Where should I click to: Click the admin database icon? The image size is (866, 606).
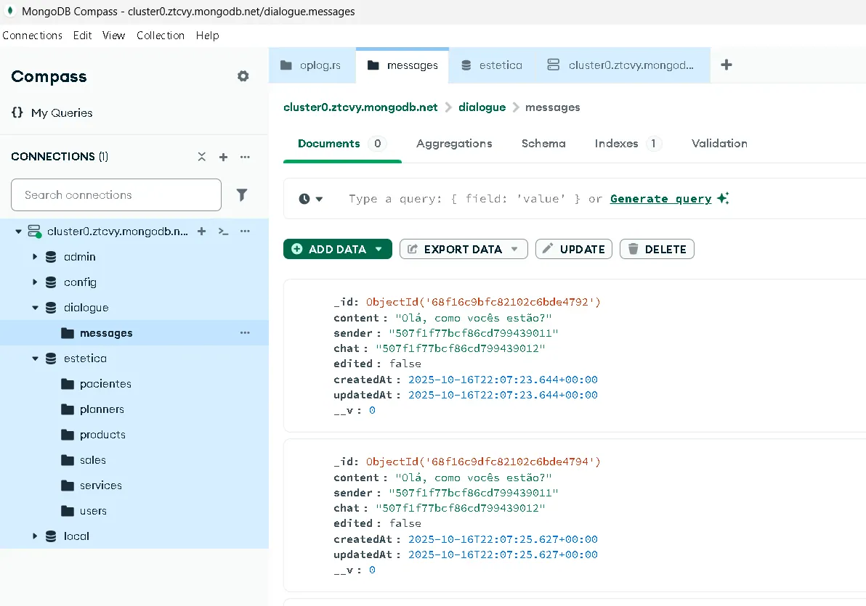[51, 257]
